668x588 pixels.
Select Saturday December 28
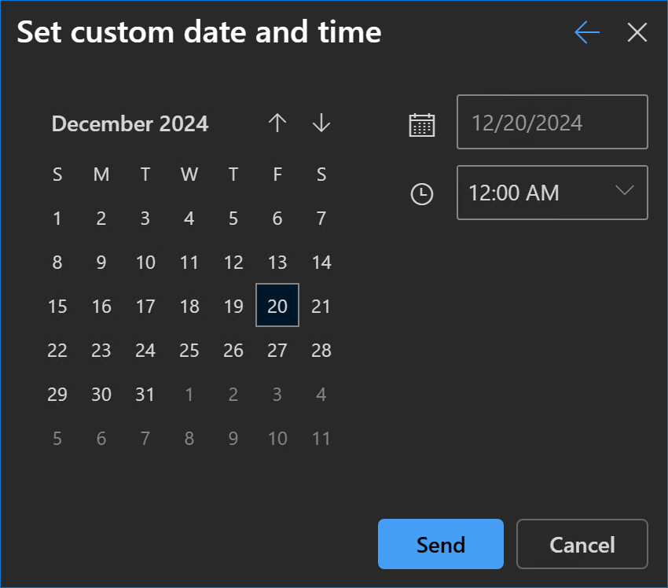click(x=321, y=351)
